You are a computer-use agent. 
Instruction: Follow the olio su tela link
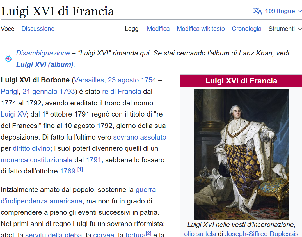tap(200, 234)
